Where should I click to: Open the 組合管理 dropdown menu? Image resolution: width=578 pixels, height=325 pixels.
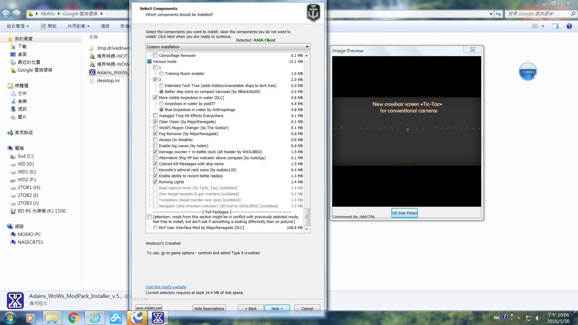(17, 26)
